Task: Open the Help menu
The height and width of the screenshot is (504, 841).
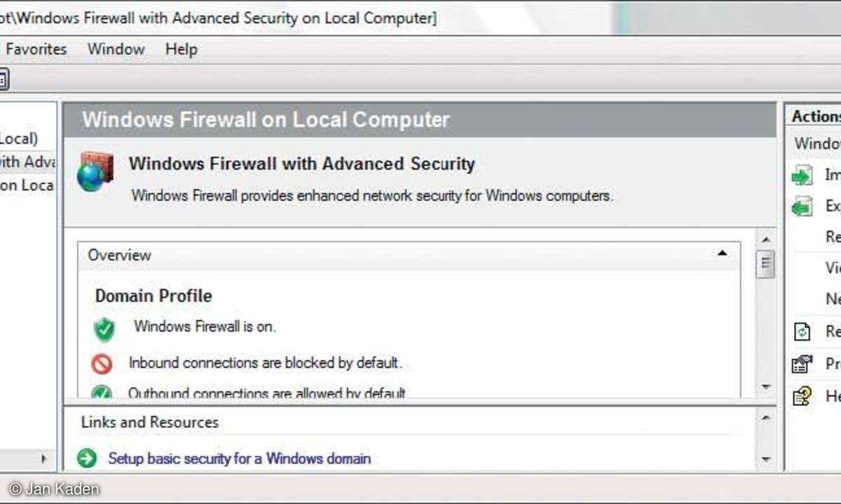Action: pos(182,49)
